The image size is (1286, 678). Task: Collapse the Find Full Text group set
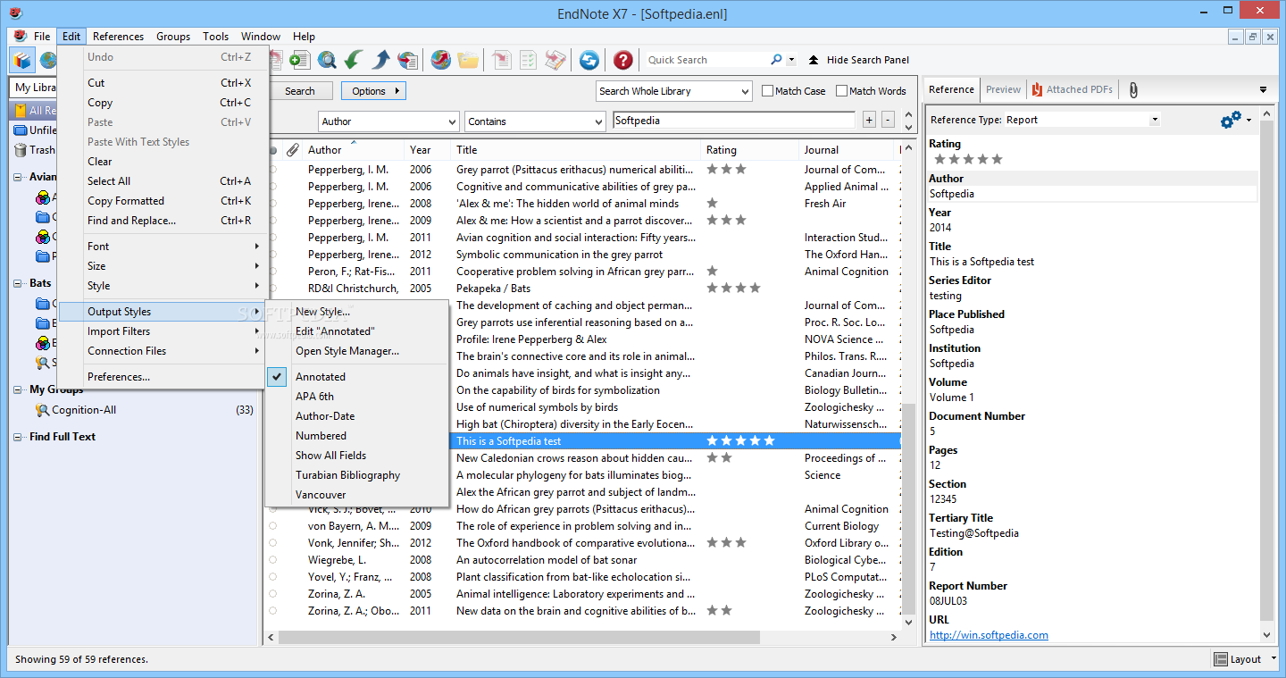point(20,437)
